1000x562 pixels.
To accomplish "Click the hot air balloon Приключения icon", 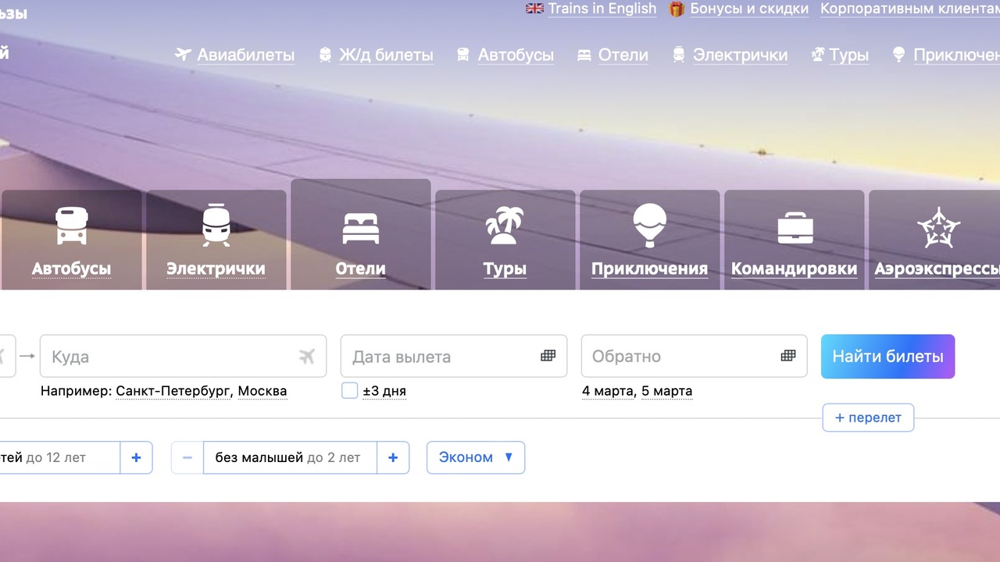I will 649,226.
